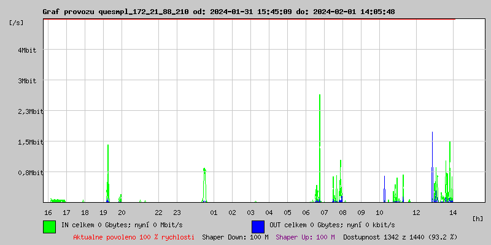This screenshot has height=245, width=491.
Task: Click the purple "Shaper Up: 100 M" label
Action: pyautogui.click(x=305, y=236)
